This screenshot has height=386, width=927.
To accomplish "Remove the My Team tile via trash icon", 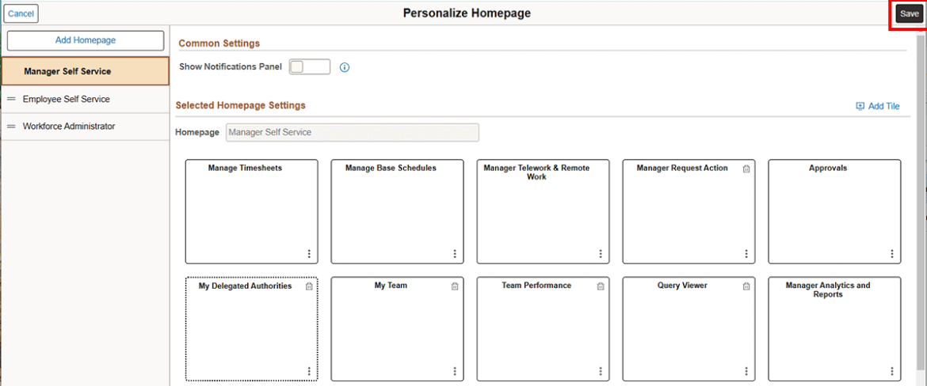I will (x=455, y=286).
